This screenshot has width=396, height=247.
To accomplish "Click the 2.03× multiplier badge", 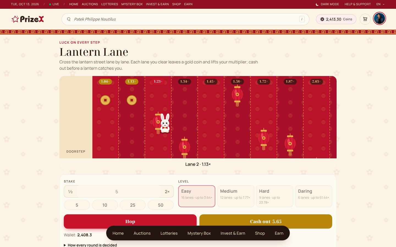I will [316, 82].
